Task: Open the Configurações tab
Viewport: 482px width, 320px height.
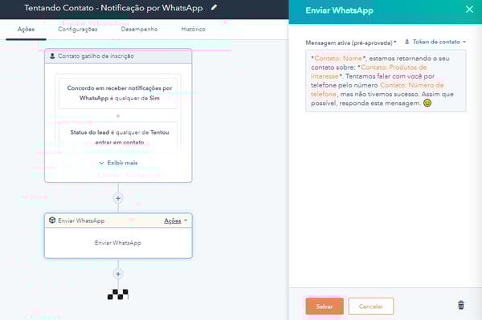Action: (77, 29)
